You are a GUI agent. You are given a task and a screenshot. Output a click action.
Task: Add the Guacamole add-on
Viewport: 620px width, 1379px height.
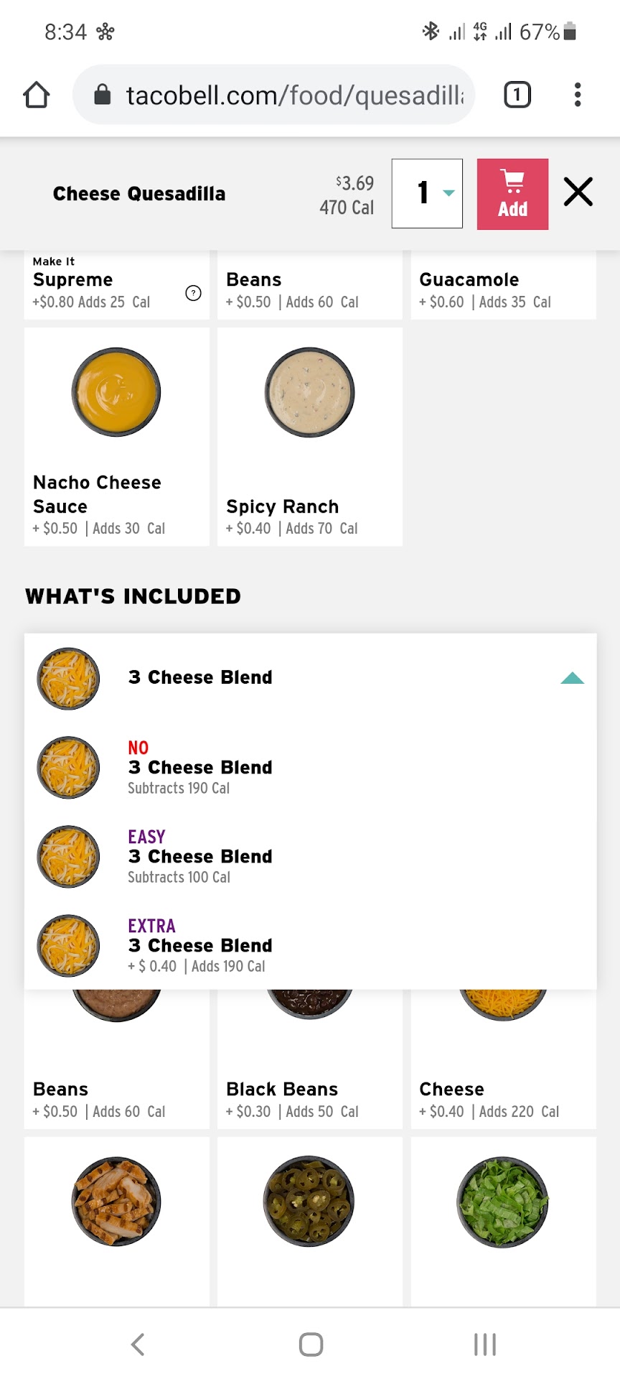point(503,287)
